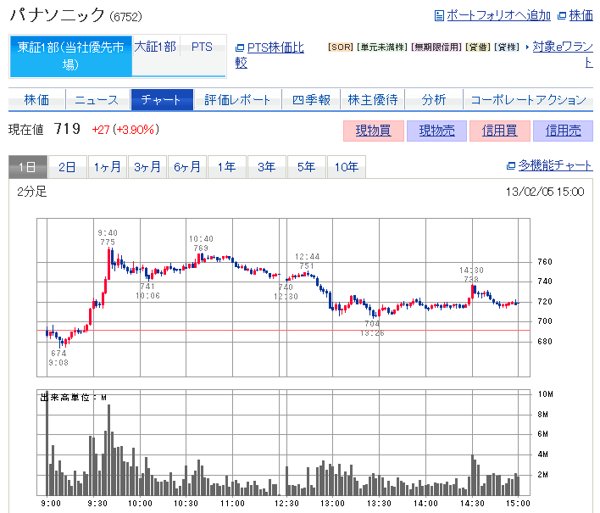
Task: Click the 出来高単位:M volume label
Action: (74, 398)
